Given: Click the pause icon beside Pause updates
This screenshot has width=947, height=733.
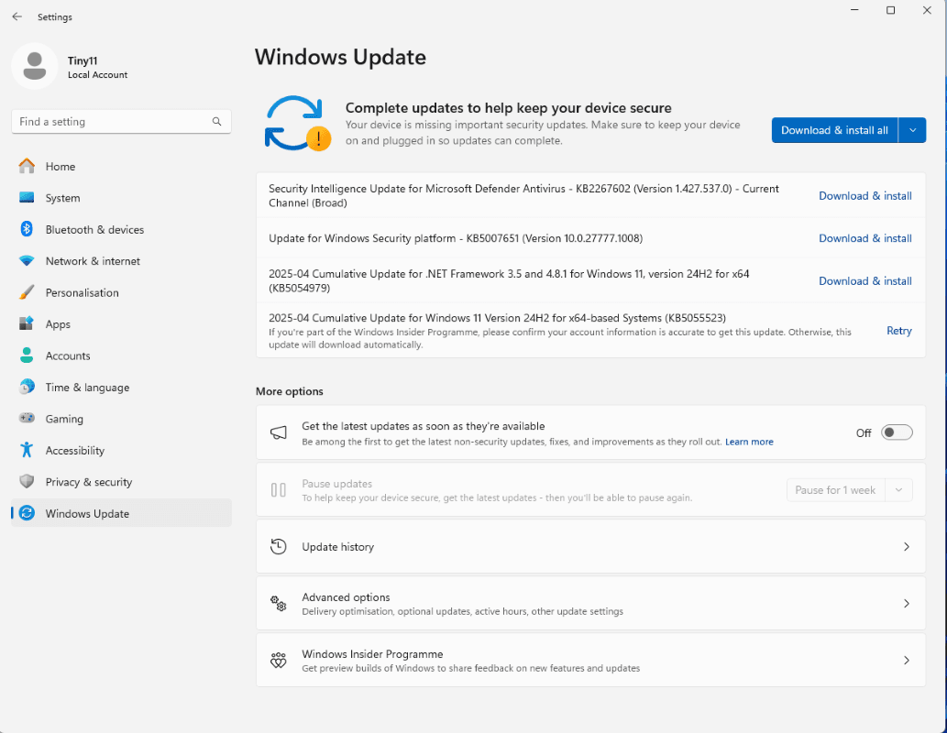Looking at the screenshot, I should coord(279,489).
